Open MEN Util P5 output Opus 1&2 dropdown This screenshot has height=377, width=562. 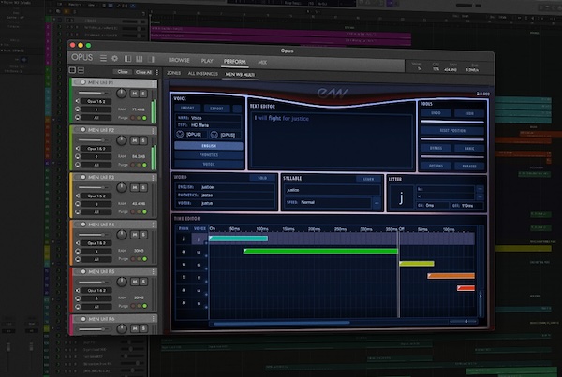(96, 290)
